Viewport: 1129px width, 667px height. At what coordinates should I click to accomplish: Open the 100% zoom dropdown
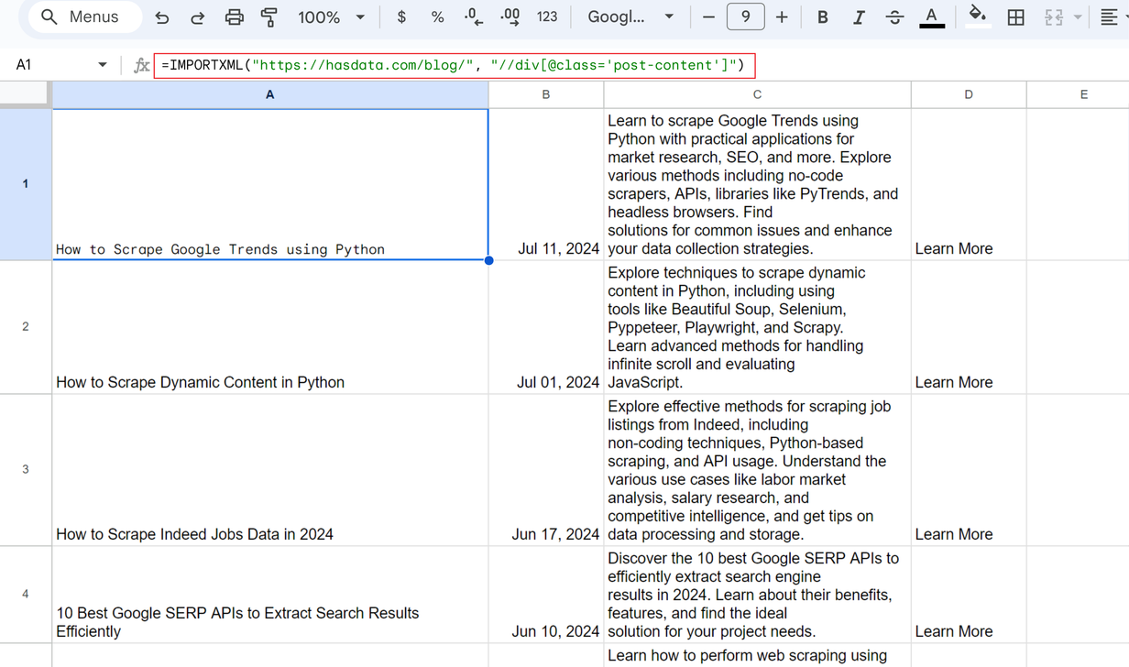332,17
